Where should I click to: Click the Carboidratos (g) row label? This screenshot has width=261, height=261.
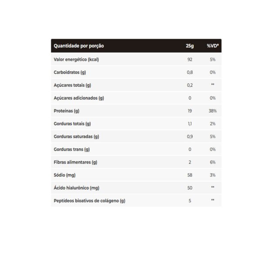(70, 72)
